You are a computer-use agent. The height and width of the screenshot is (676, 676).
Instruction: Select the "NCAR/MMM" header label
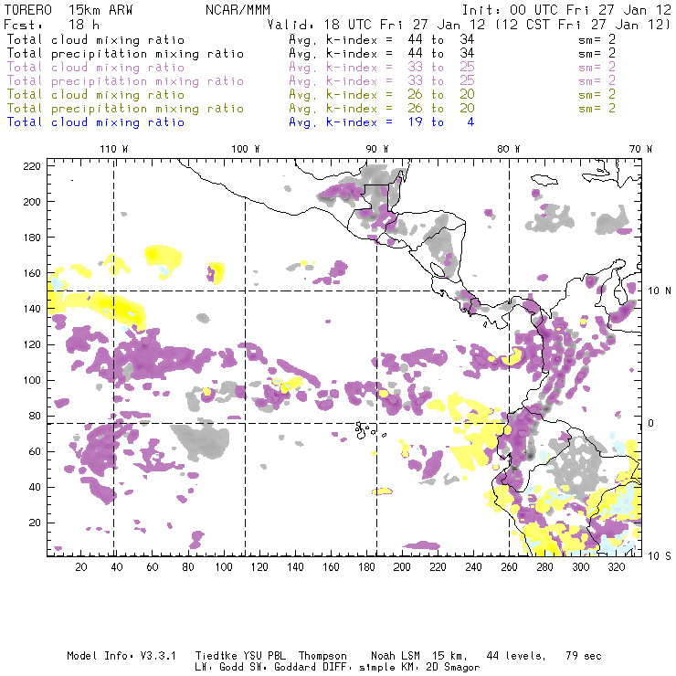tap(238, 10)
